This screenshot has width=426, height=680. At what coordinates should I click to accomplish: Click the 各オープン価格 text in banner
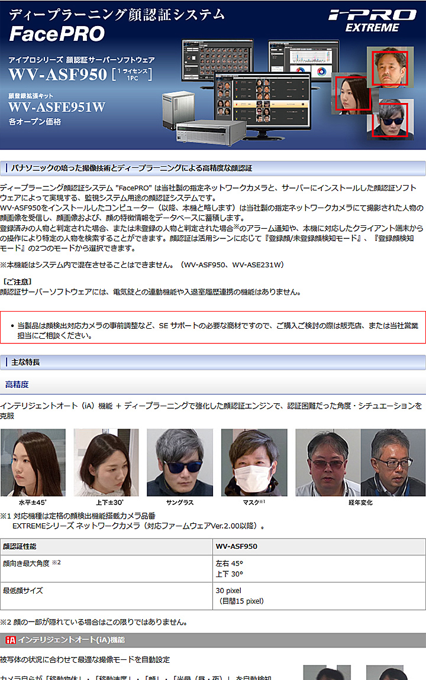pos(35,122)
